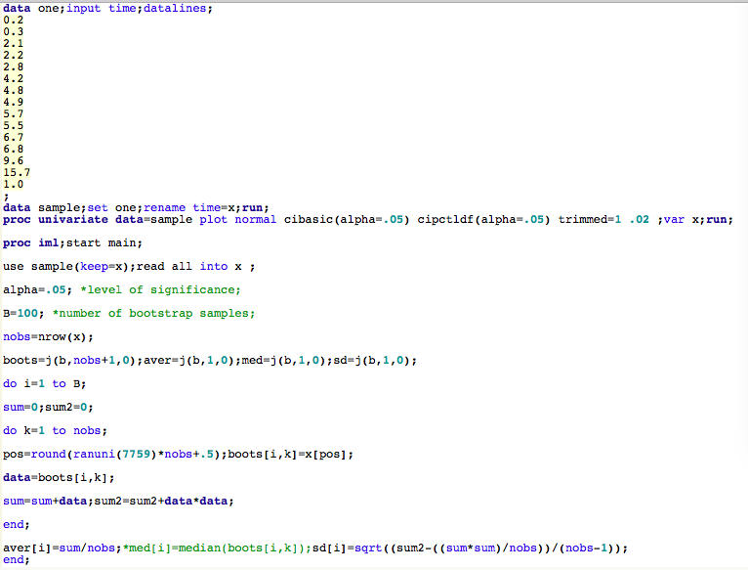Click 'aver[i]=sum/nobs;' statement
Screen dimensions: 748x570
click(62, 548)
